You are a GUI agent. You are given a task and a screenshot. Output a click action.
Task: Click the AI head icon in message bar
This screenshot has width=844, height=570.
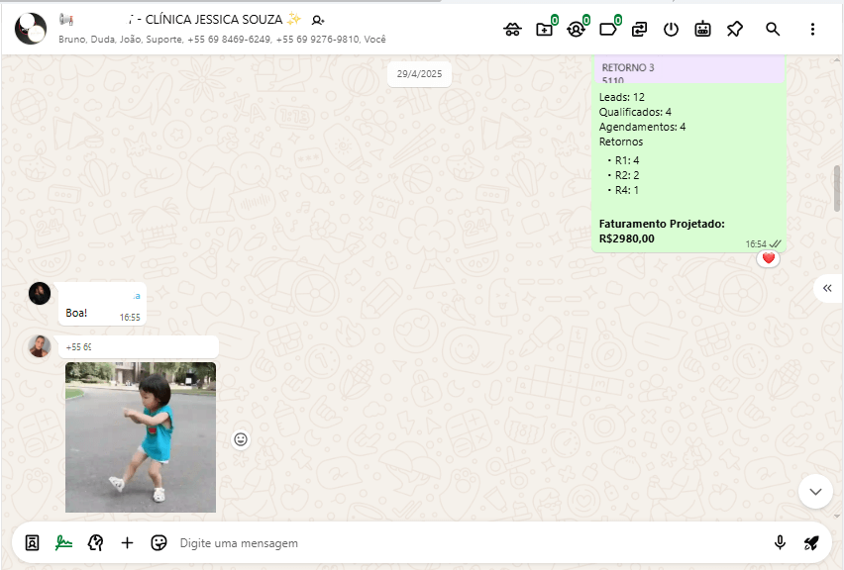tap(95, 542)
